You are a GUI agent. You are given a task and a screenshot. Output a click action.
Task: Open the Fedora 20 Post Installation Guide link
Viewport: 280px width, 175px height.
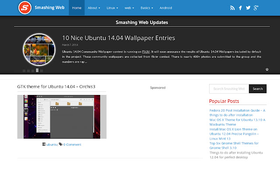click(x=237, y=113)
